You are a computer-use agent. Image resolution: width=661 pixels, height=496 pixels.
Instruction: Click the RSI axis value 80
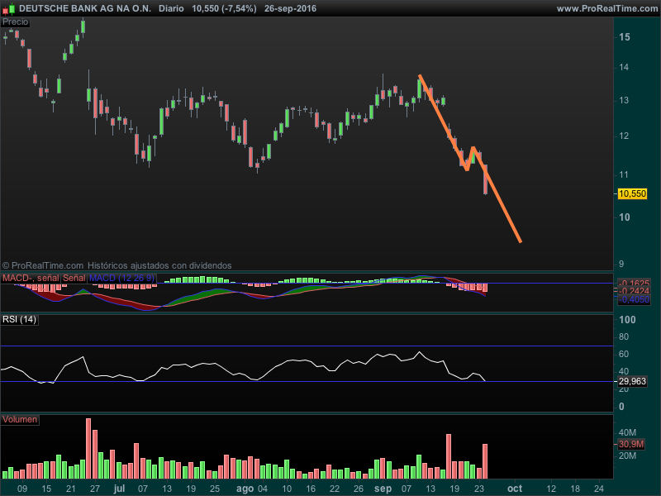pyautogui.click(x=624, y=336)
